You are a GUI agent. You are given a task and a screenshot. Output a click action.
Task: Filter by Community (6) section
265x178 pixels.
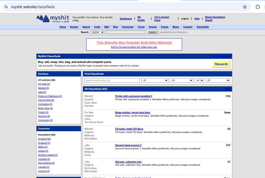tap(45, 120)
